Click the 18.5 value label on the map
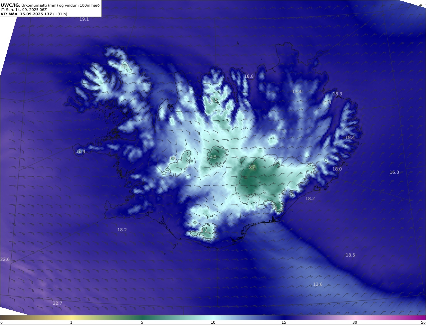 (350, 255)
